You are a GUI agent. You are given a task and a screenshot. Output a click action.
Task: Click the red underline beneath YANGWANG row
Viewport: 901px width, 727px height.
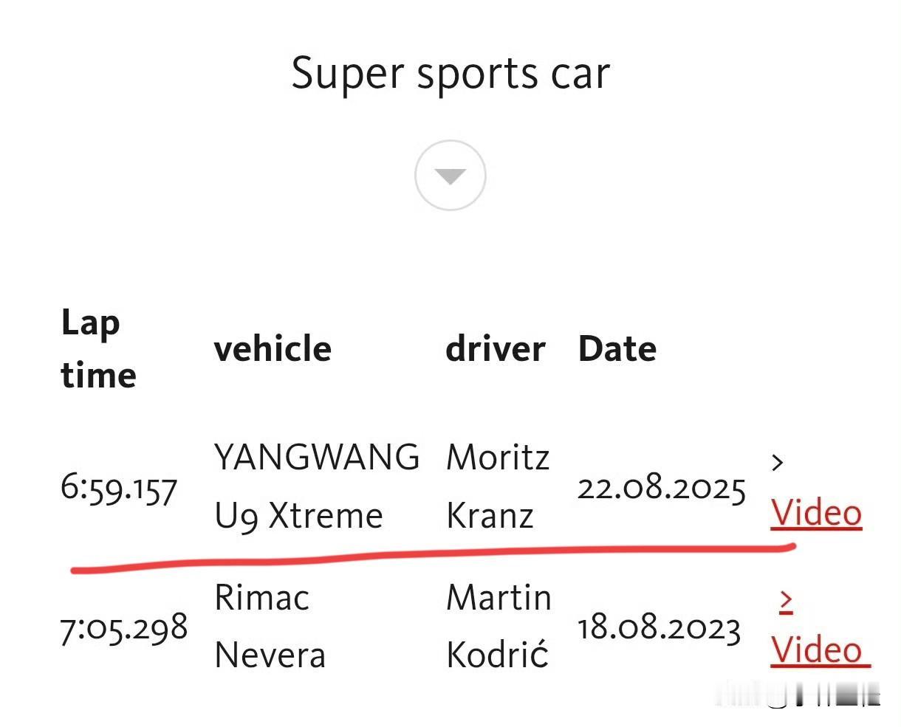pos(434,558)
